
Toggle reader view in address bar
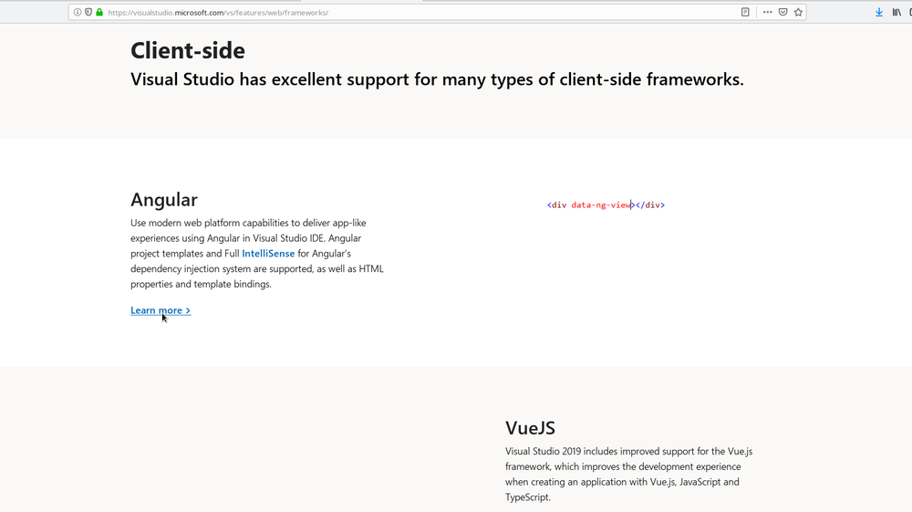[745, 13]
